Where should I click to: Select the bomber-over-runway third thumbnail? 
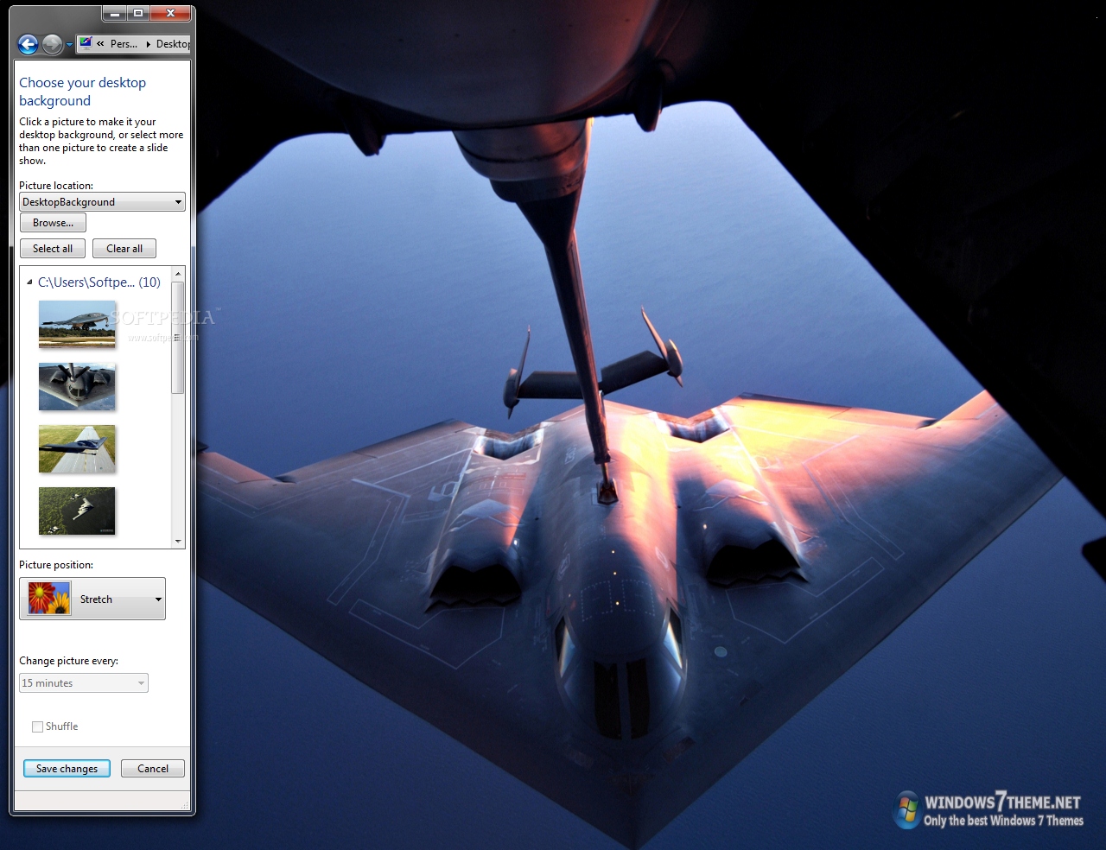coord(77,448)
